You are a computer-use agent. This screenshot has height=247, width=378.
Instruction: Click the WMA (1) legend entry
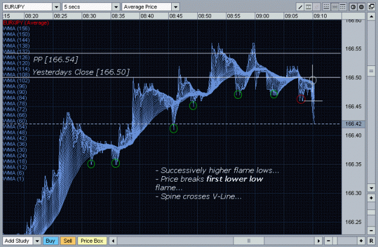tap(13, 179)
